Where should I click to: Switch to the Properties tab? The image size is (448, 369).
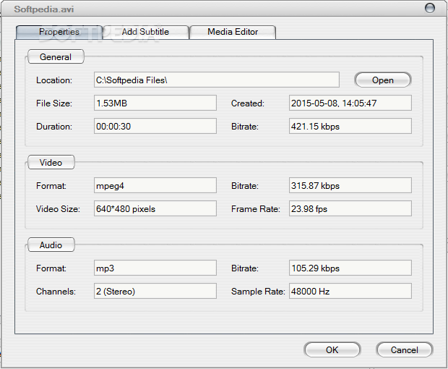[x=59, y=32]
